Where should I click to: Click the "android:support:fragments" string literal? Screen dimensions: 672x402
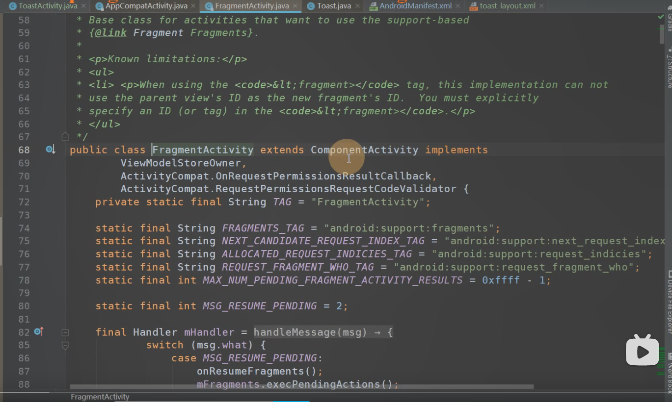[409, 228]
